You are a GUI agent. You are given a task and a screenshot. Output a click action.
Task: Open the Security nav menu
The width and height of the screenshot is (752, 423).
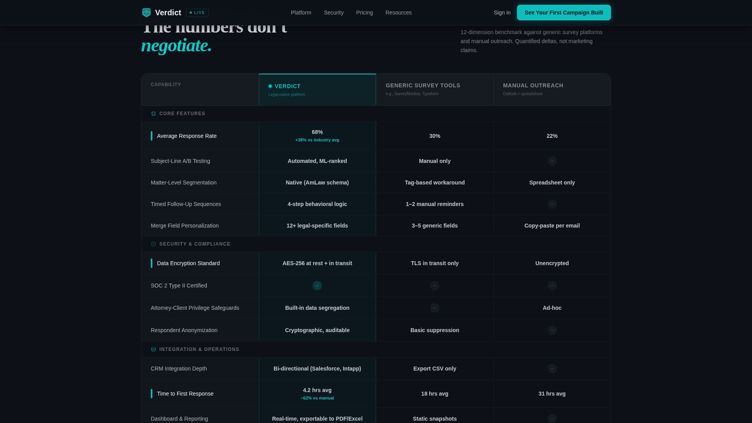pyautogui.click(x=334, y=13)
